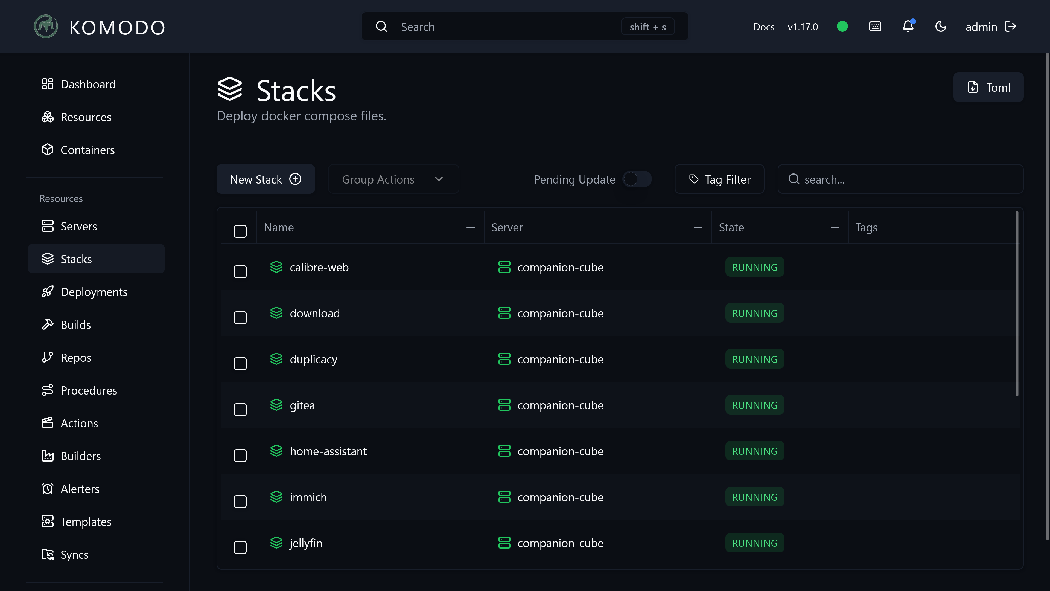Click the New Stack button
The width and height of the screenshot is (1050, 591).
(265, 179)
